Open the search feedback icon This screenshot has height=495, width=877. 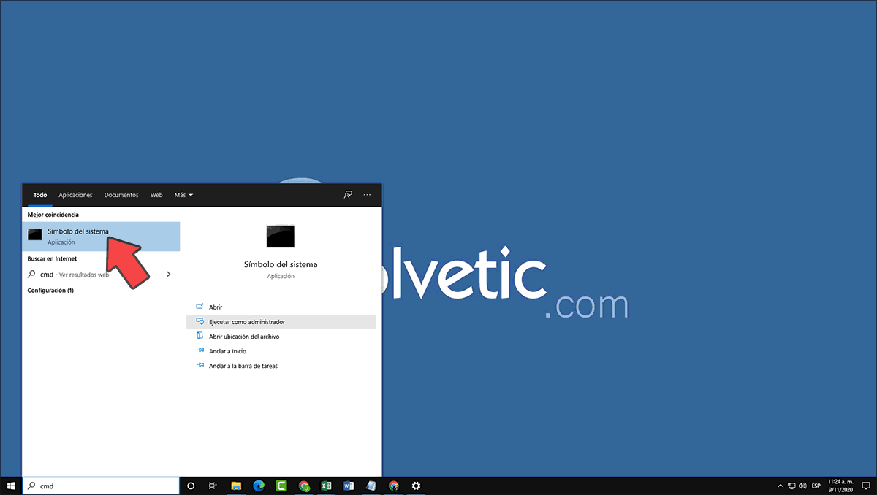(x=348, y=194)
